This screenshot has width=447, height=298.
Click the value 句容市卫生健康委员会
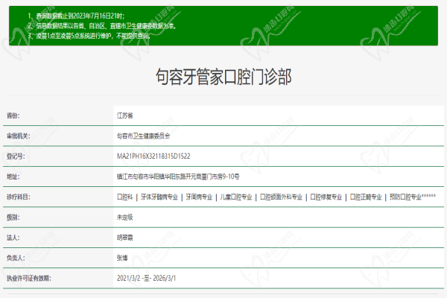[143, 136]
